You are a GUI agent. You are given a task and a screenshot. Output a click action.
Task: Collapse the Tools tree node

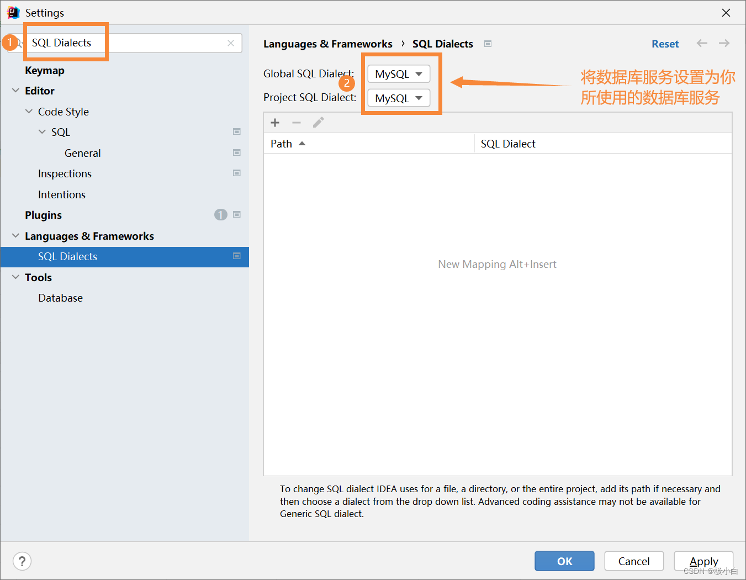coord(15,277)
